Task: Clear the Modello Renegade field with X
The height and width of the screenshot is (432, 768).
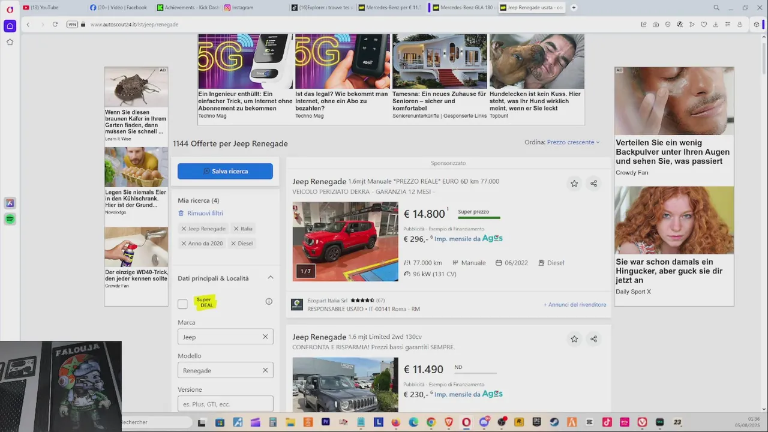Action: point(265,370)
